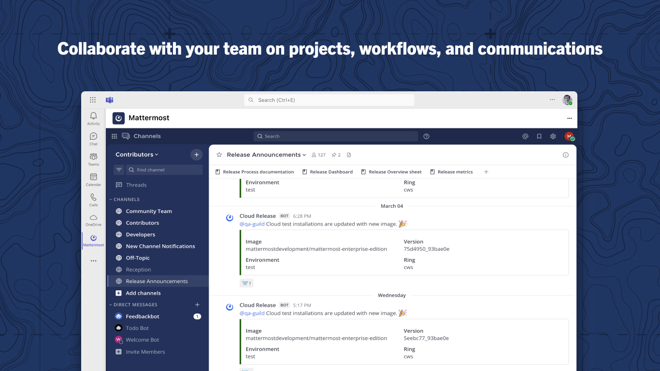Open the channel filter icon above Find channel
This screenshot has height=371, width=660.
click(x=118, y=170)
